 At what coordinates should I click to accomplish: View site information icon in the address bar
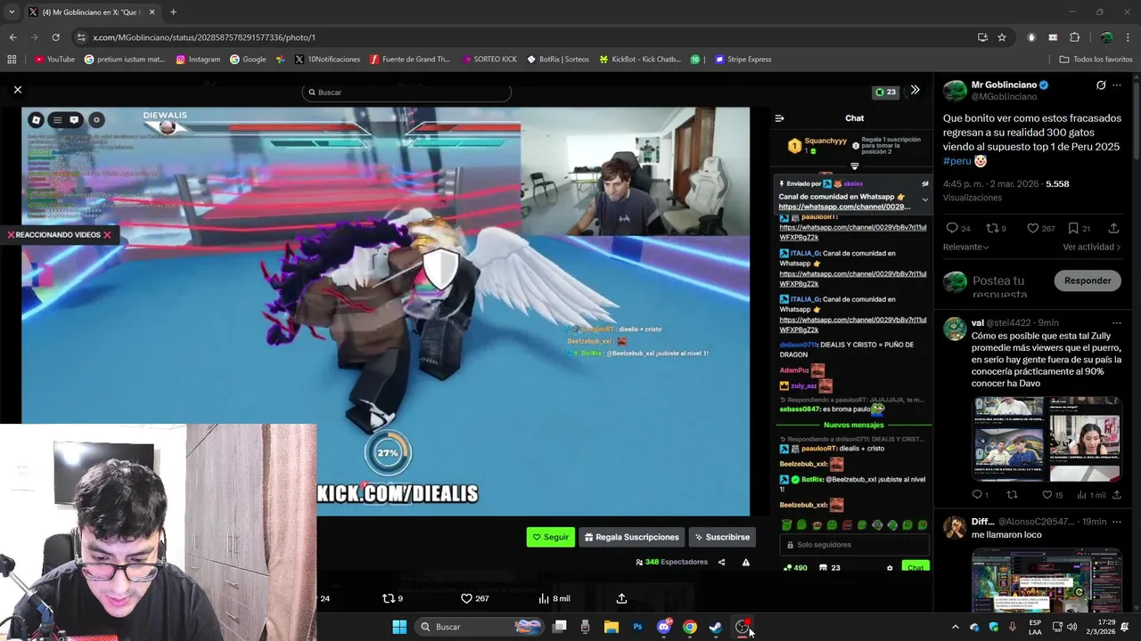coord(81,37)
